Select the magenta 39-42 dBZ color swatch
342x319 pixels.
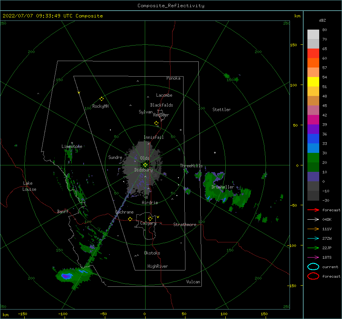coord(313,120)
